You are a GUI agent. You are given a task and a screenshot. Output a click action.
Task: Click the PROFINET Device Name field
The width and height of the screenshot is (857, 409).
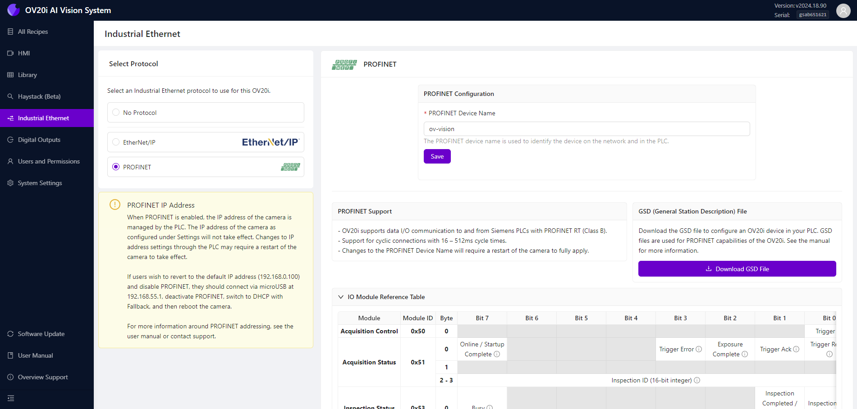coord(586,129)
